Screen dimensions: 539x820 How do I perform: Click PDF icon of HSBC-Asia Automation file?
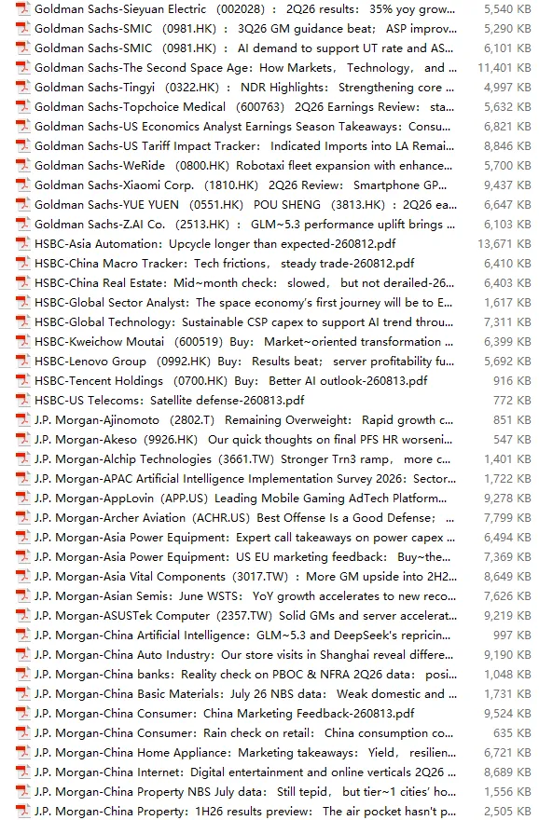click(23, 244)
